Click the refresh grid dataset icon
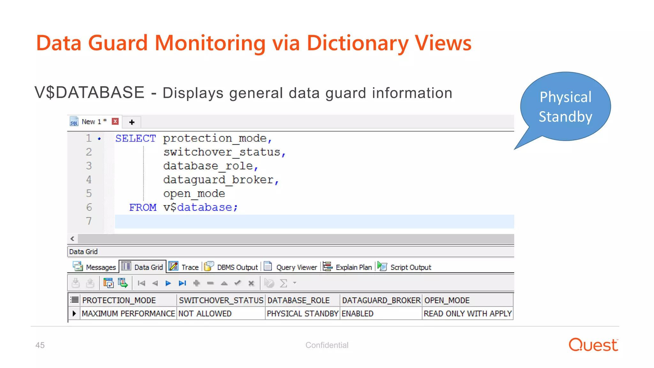654x368 pixels. [108, 283]
